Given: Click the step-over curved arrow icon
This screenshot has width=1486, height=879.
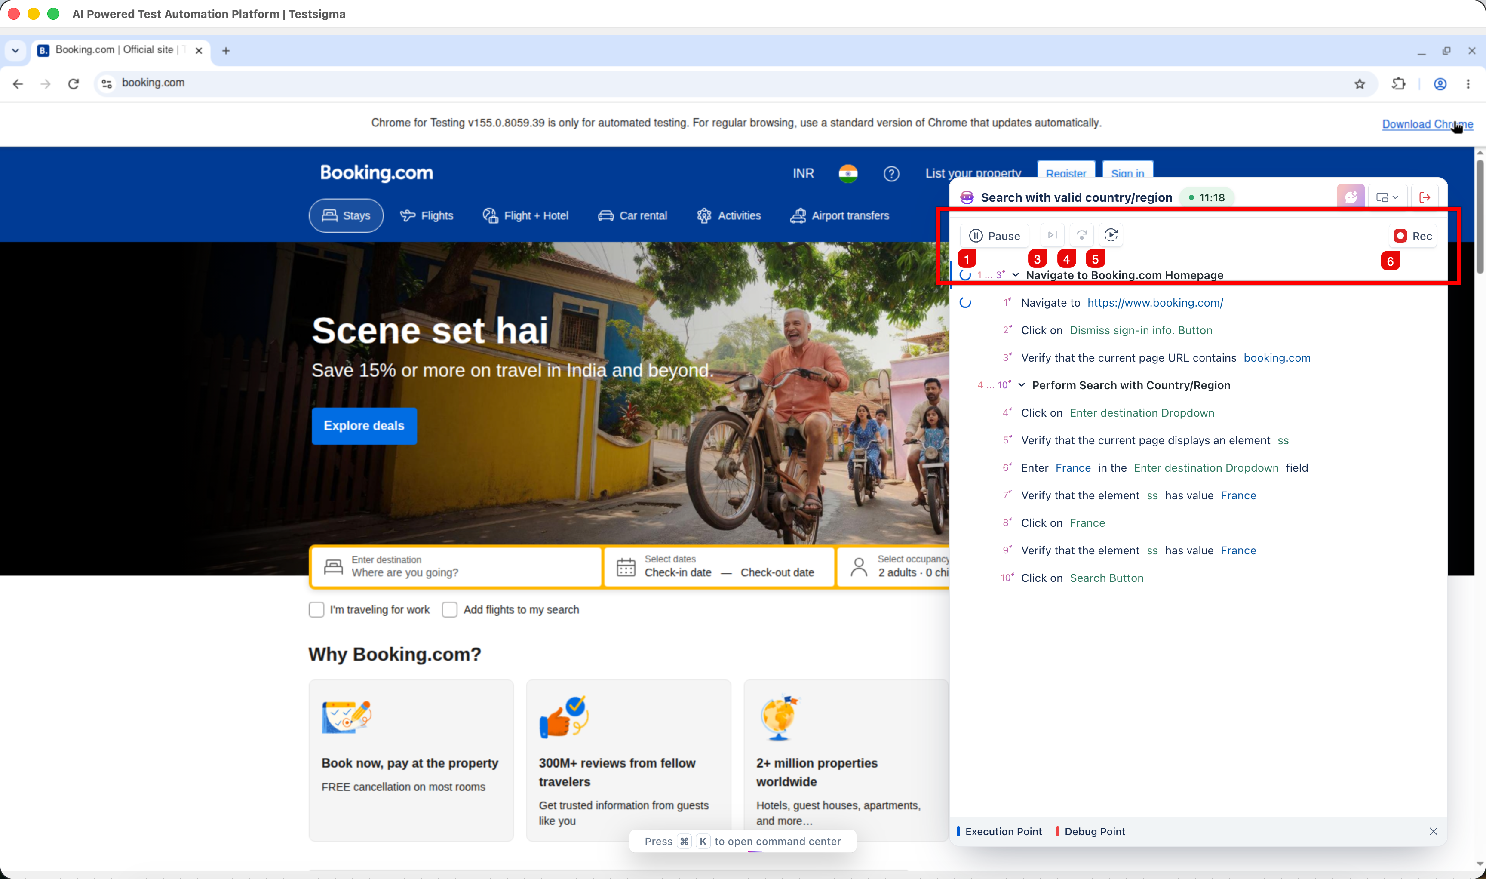Looking at the screenshot, I should pos(1081,235).
